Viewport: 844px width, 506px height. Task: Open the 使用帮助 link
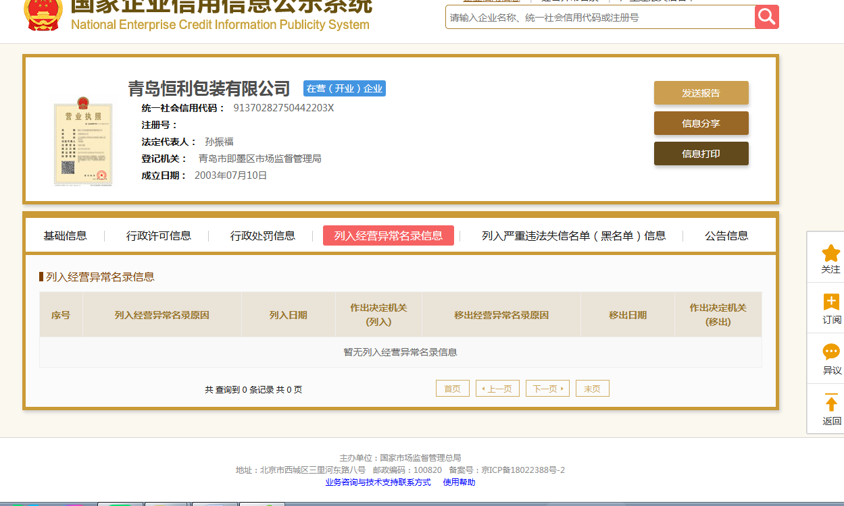coord(459,482)
